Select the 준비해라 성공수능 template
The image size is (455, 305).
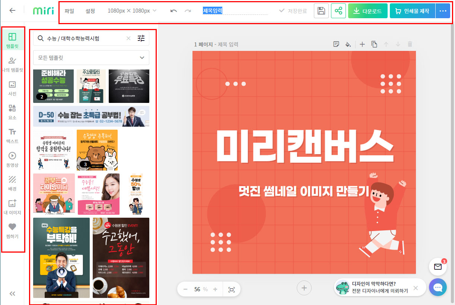tap(53, 86)
